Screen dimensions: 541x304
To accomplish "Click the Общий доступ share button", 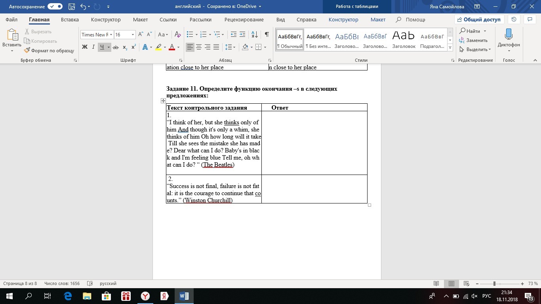I will [x=479, y=20].
